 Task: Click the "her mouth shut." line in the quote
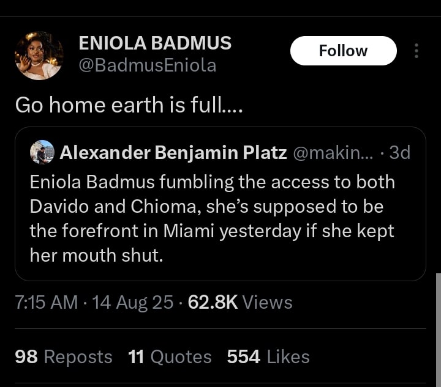pos(96,256)
